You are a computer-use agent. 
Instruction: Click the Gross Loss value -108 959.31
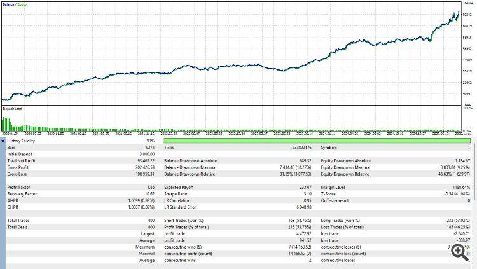(144, 174)
